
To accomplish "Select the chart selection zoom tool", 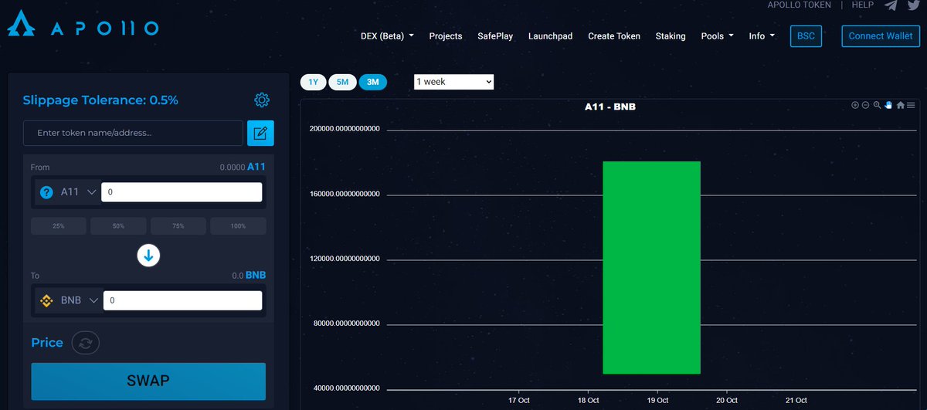I will 877,105.
